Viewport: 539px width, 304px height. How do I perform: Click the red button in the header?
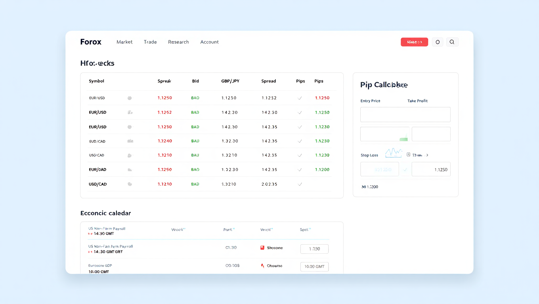pos(414,42)
